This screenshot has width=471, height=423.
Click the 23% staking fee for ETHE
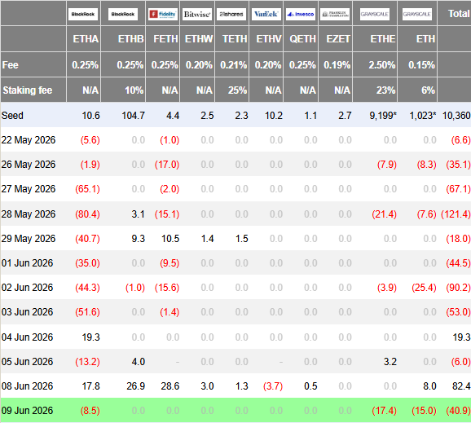(x=386, y=90)
